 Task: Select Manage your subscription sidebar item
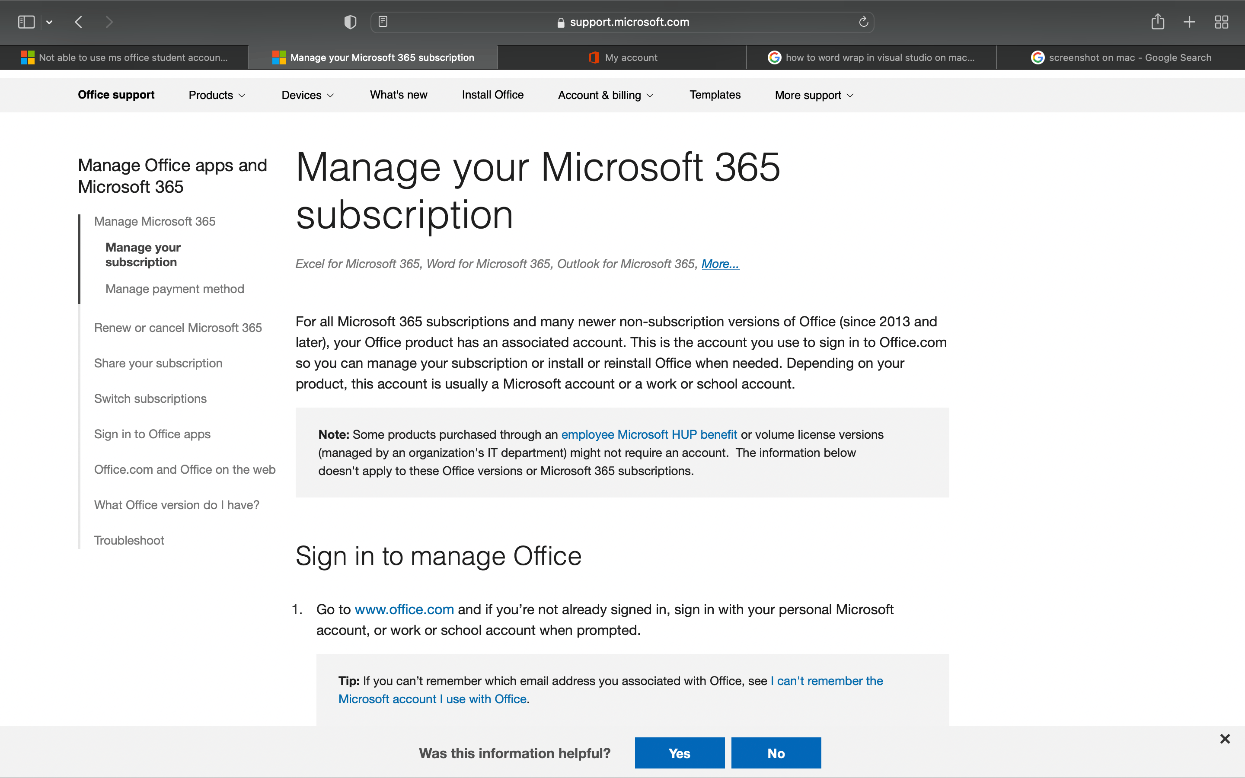click(x=143, y=255)
